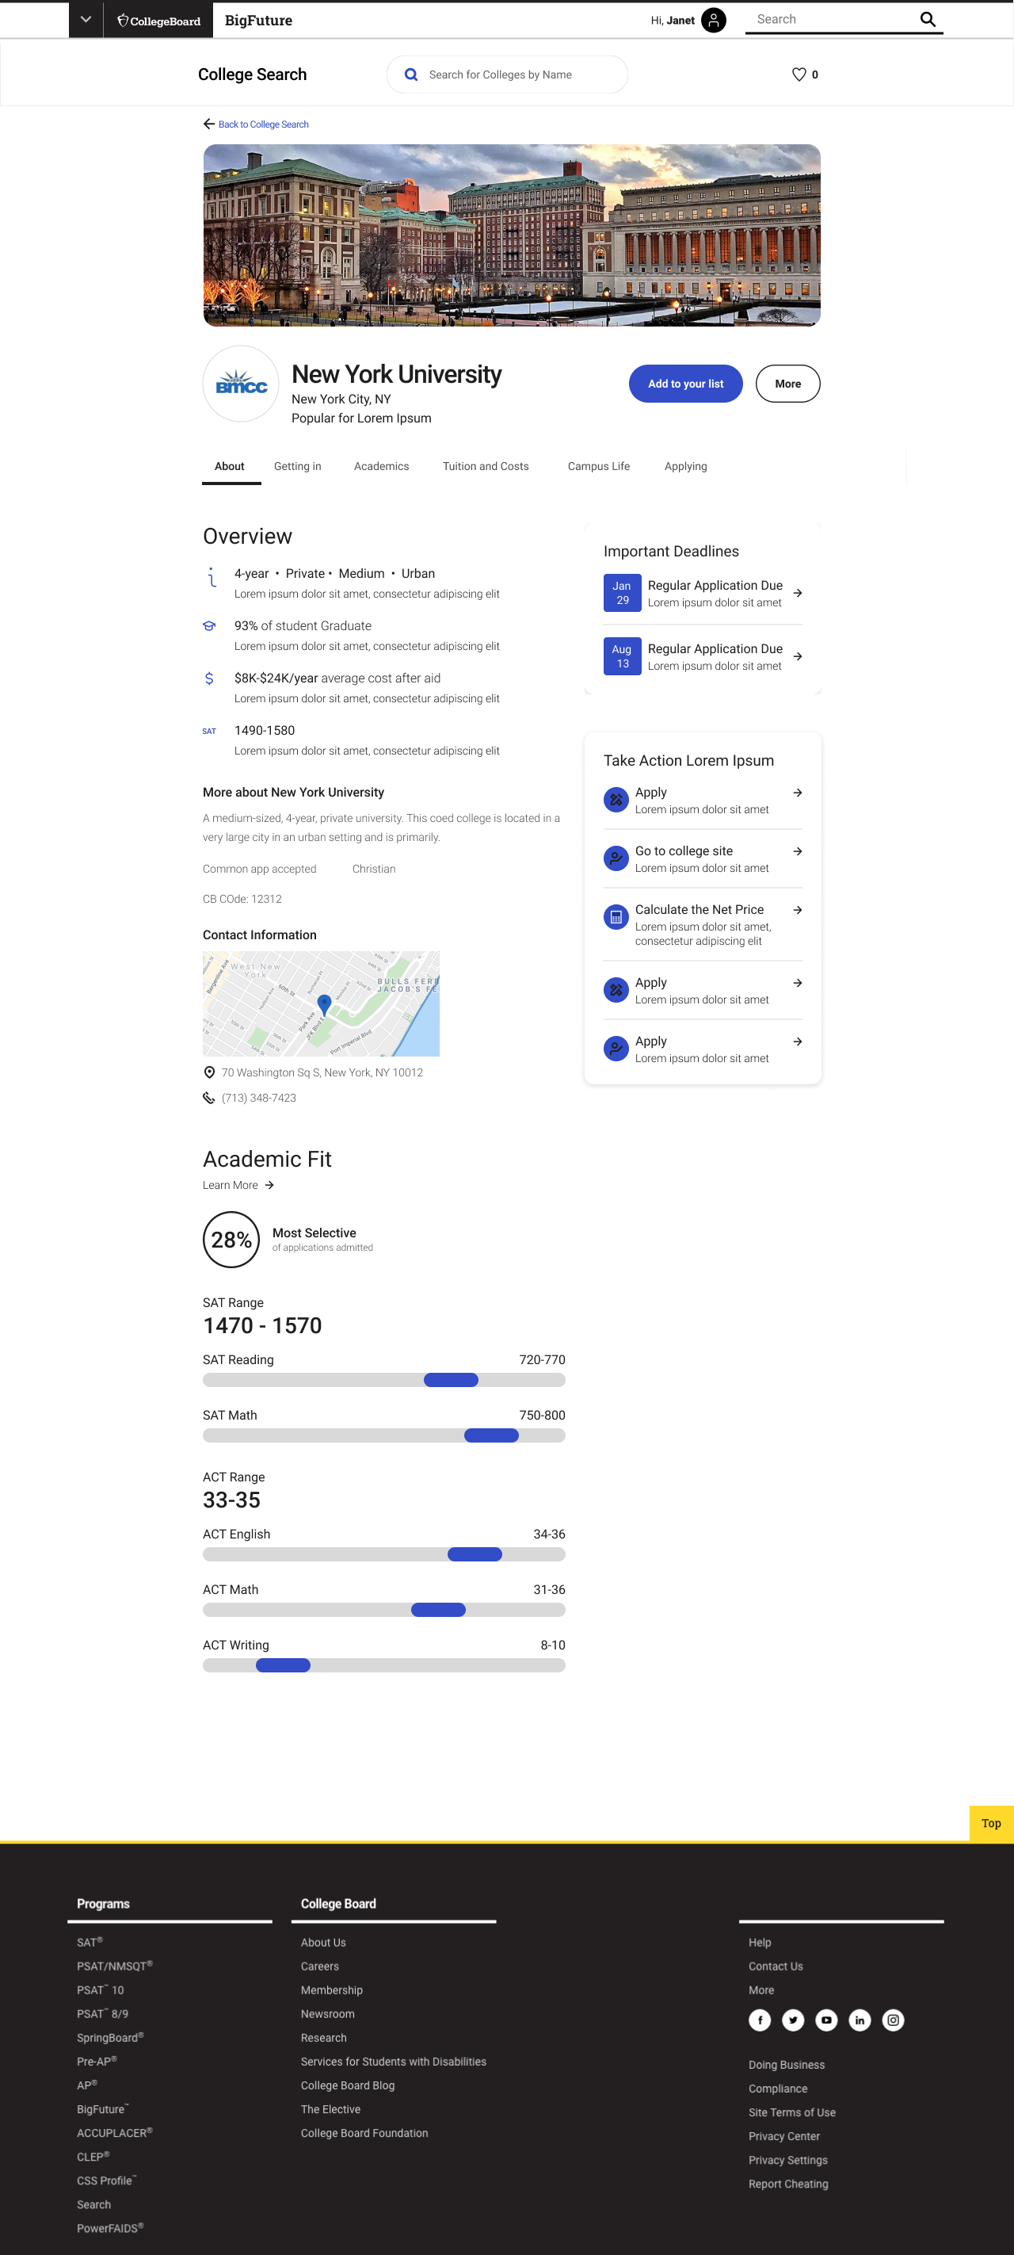Switch to the Academics tab
This screenshot has width=1014, height=2255.
pos(382,467)
